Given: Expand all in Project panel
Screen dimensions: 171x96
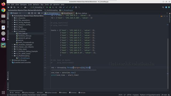Looking at the screenshot, I should click(32, 13).
